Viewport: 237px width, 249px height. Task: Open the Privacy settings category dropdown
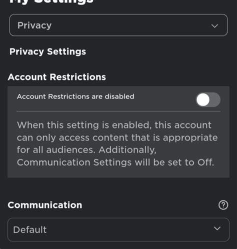[x=118, y=25]
